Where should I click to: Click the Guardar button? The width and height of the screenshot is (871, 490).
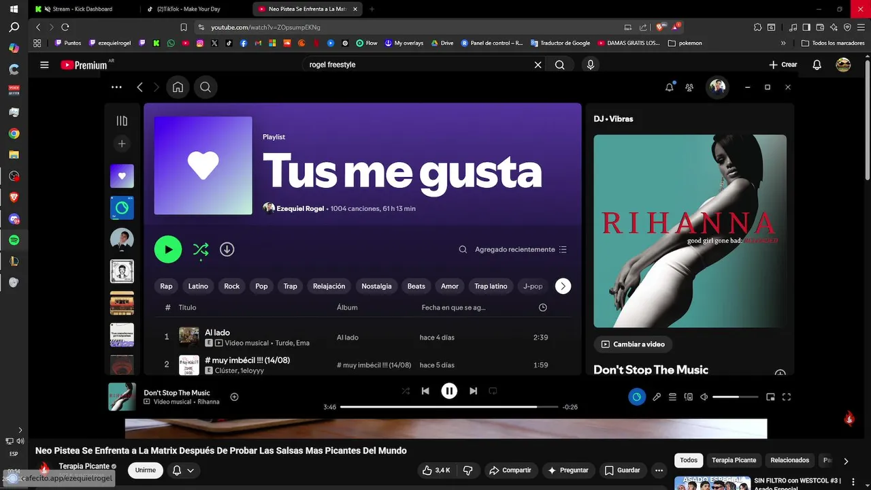point(622,470)
